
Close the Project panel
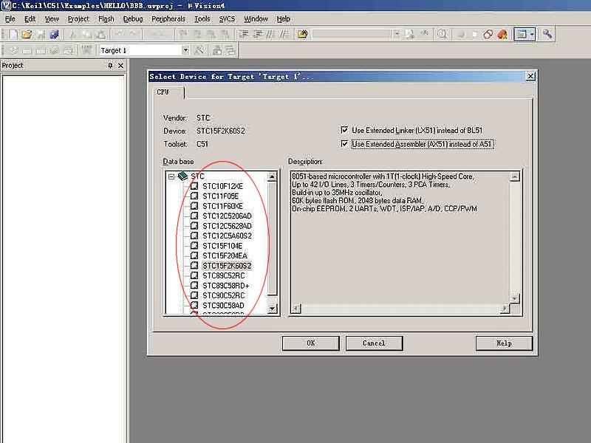coord(120,66)
